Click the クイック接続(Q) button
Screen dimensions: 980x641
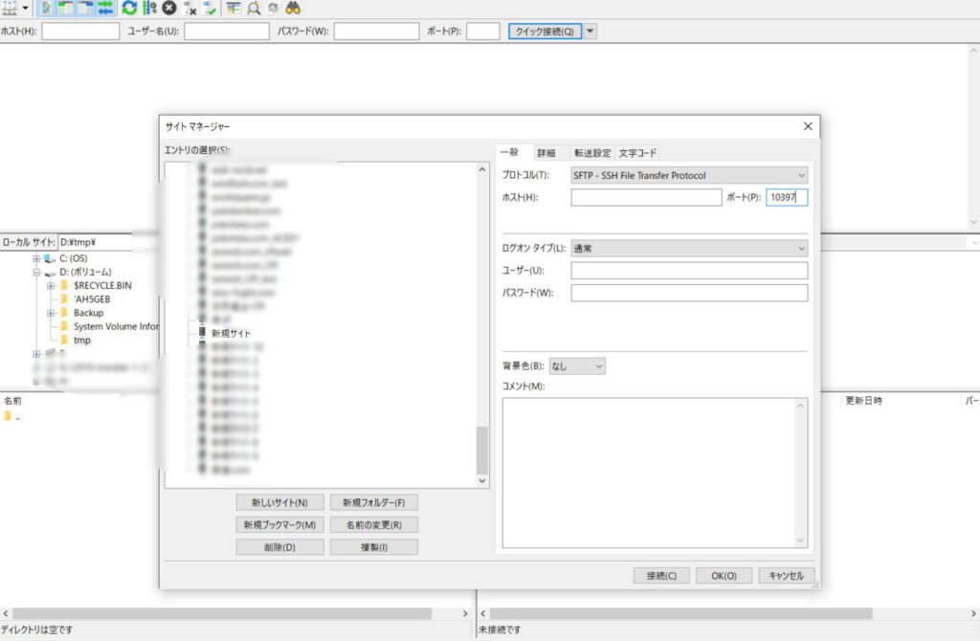545,32
